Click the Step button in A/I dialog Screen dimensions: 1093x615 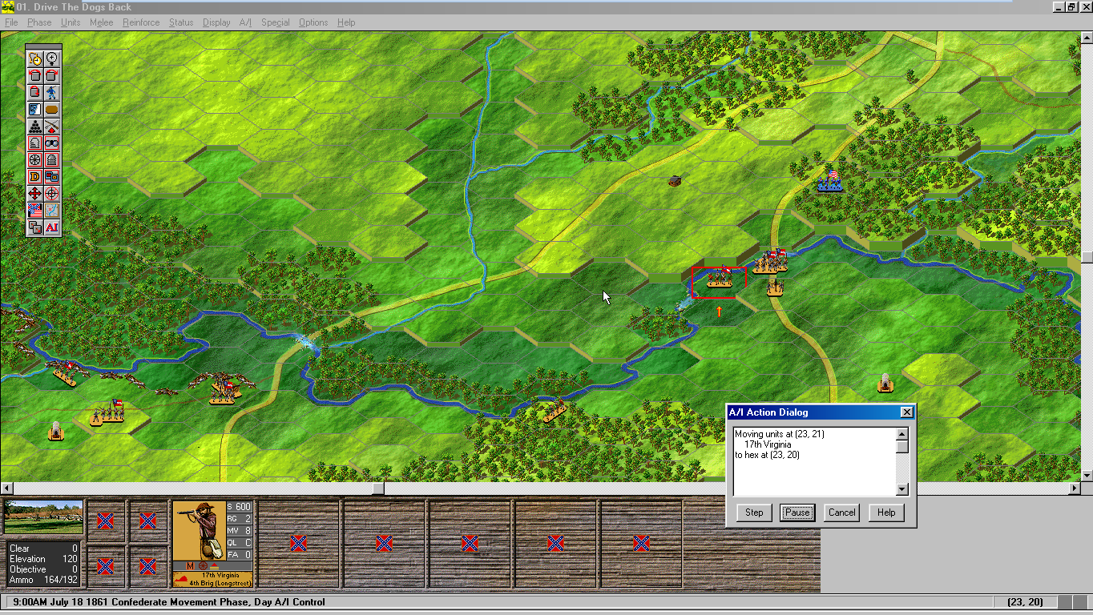tap(754, 512)
